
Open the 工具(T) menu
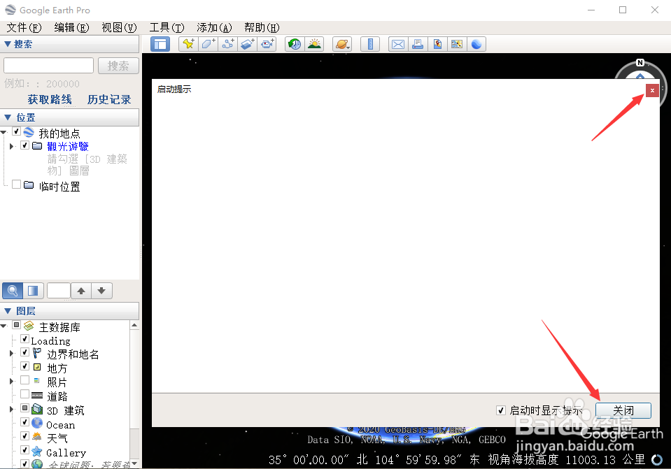tap(167, 28)
